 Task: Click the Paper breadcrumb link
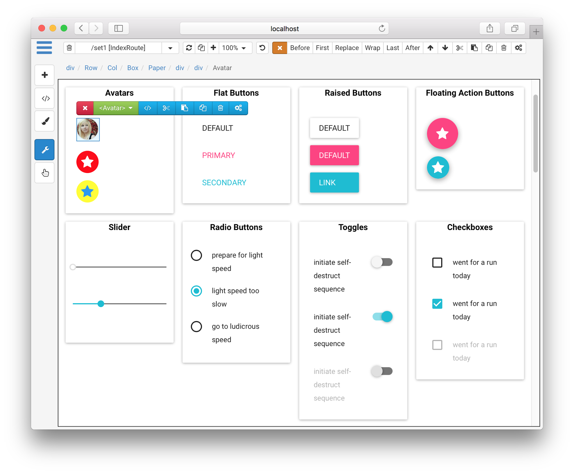(x=157, y=68)
